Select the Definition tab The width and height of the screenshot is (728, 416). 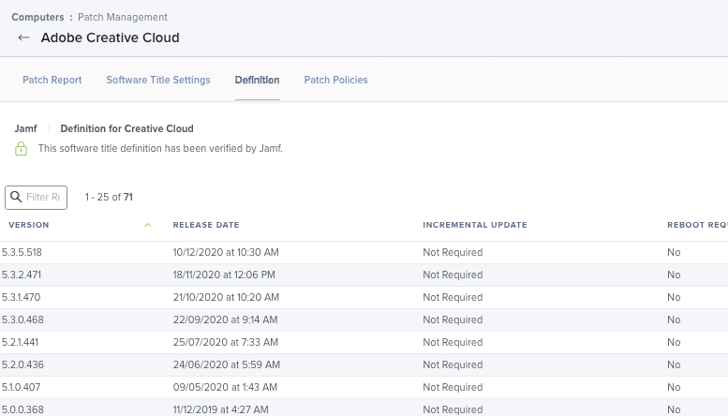[x=258, y=80]
